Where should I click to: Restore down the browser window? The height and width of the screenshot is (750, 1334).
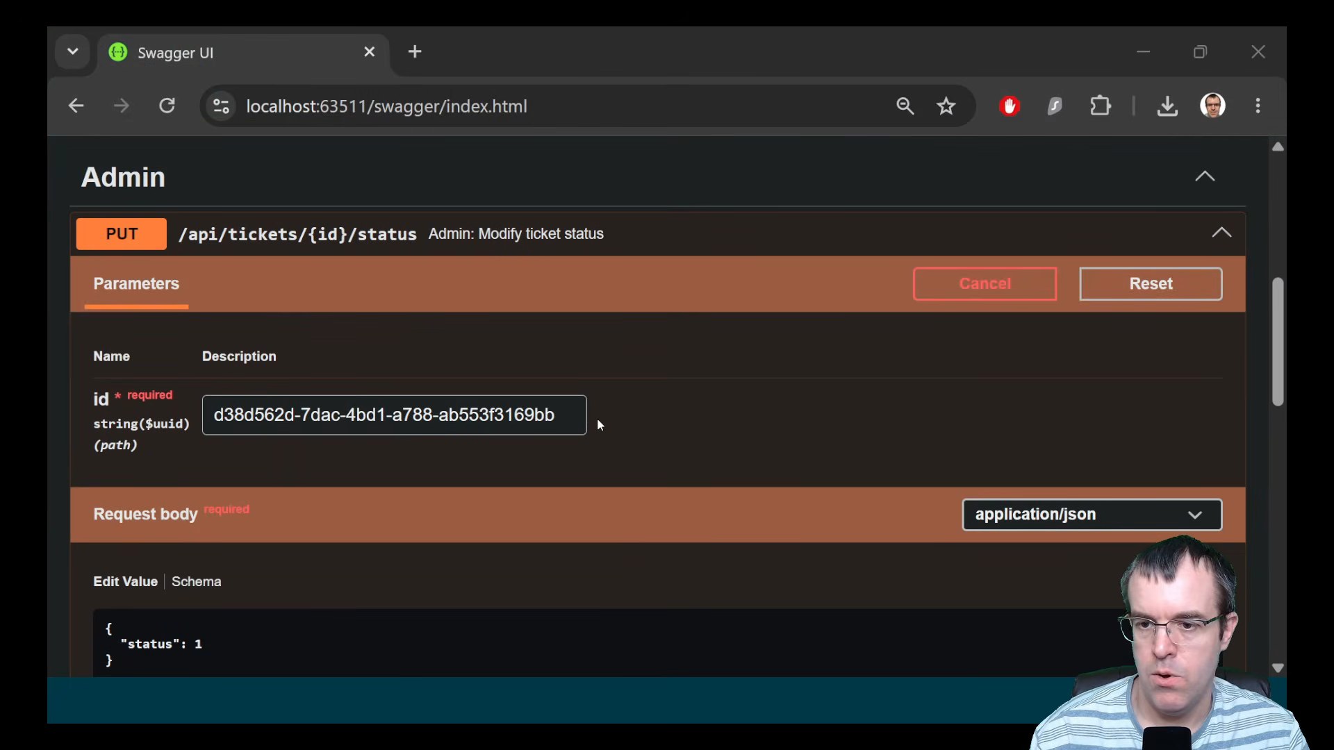[1200, 52]
